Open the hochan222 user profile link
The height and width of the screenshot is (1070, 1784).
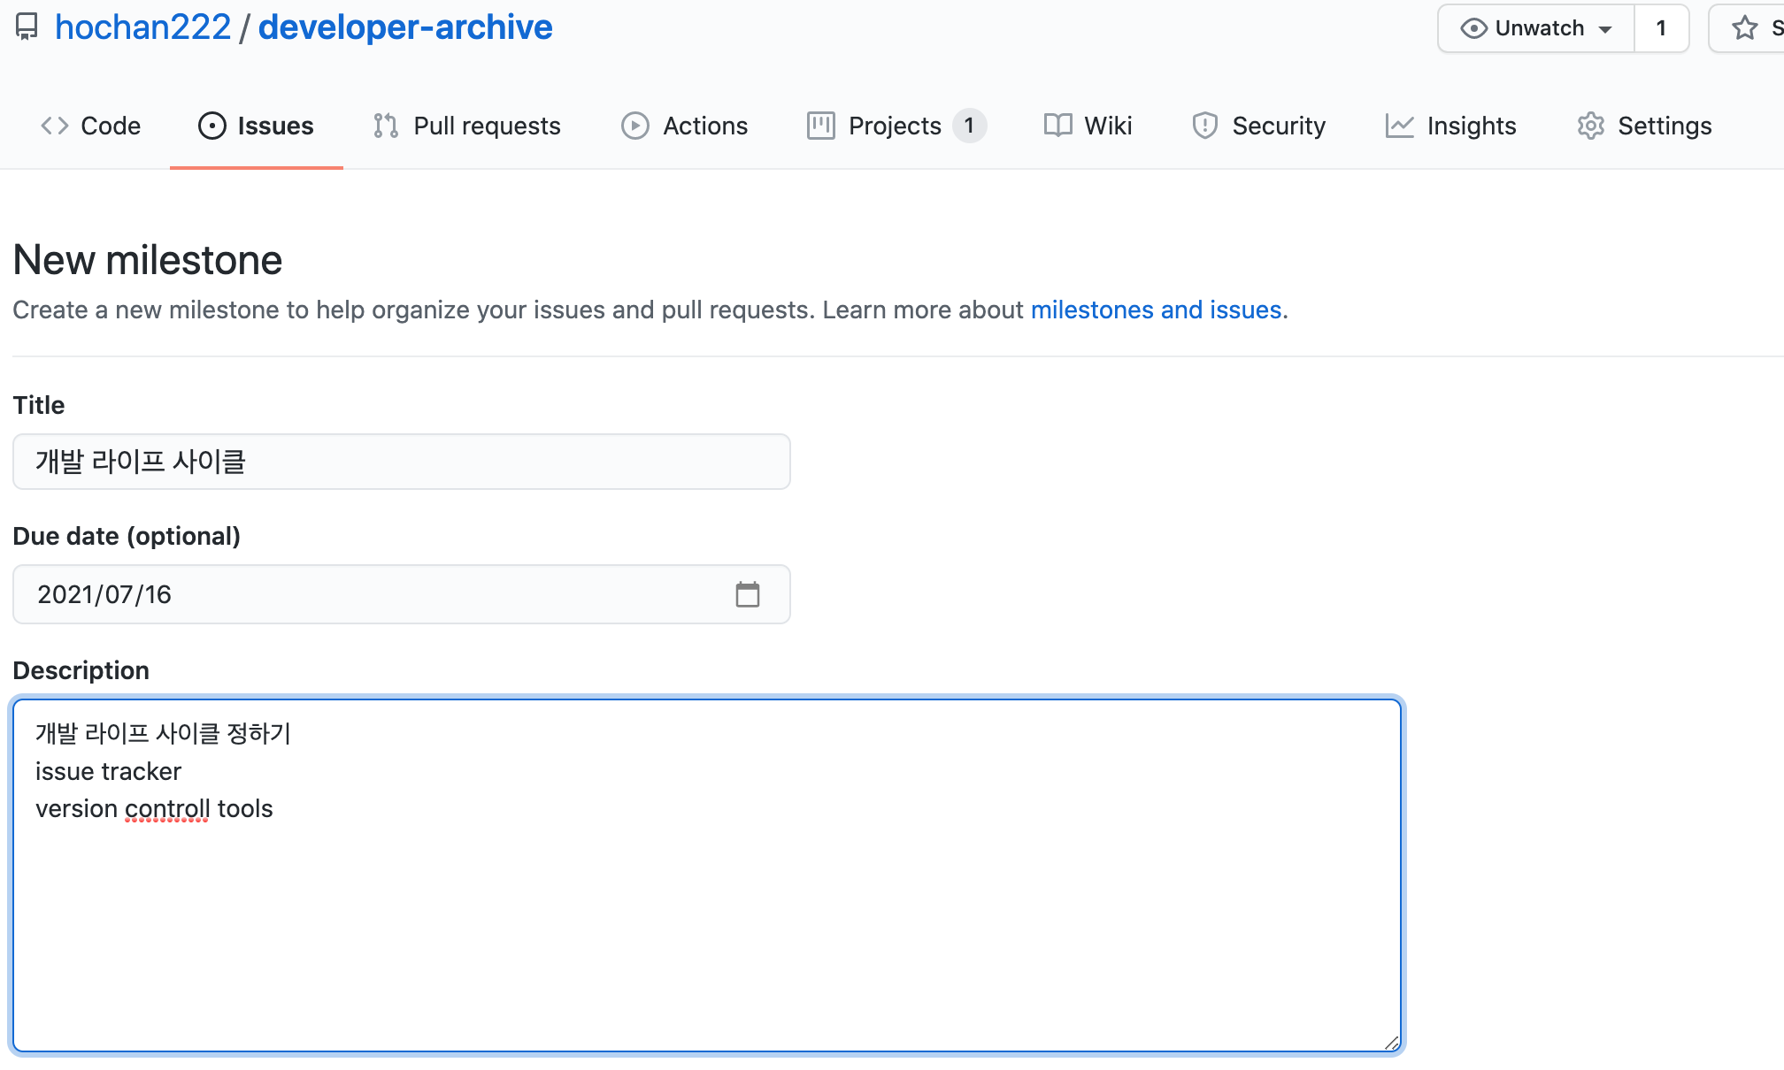click(x=142, y=27)
